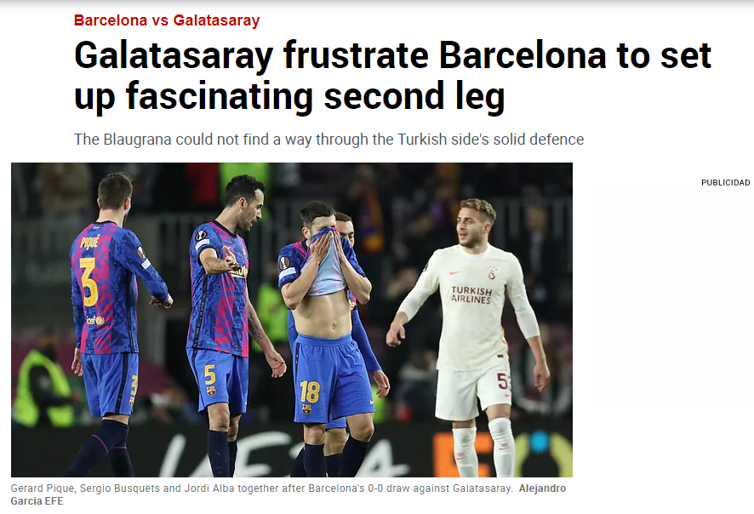Click the "Alejandro Garcia EFE" photo credit
754x514 pixels.
point(288,494)
